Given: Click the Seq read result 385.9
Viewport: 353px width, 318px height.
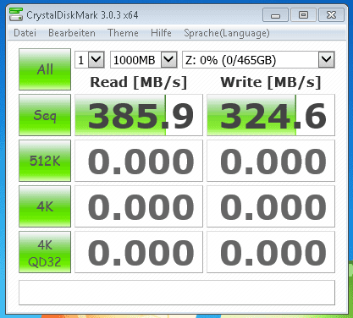Looking at the screenshot, I should click(x=139, y=115).
